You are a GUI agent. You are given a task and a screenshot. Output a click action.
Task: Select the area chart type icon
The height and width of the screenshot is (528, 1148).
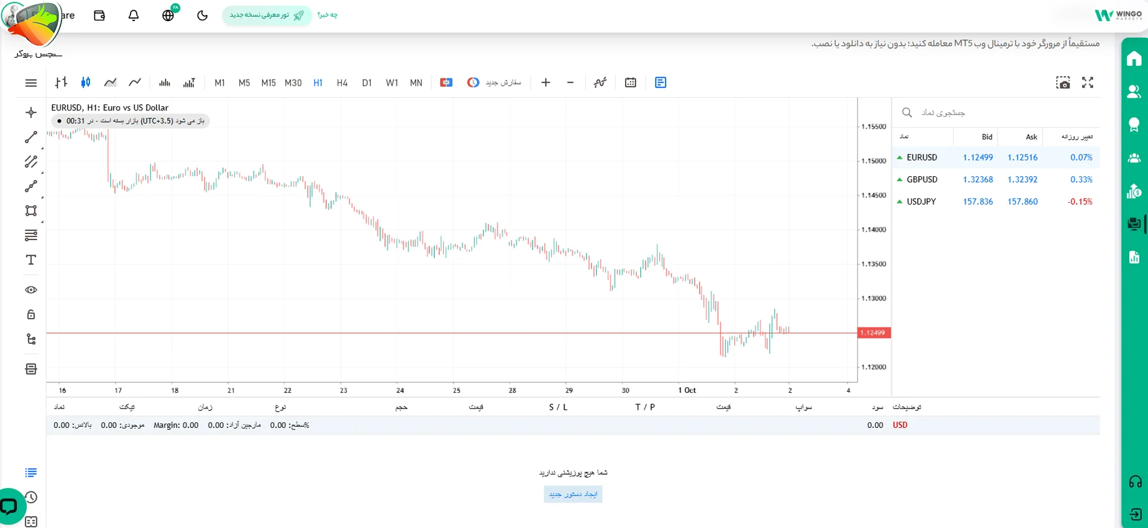point(110,83)
